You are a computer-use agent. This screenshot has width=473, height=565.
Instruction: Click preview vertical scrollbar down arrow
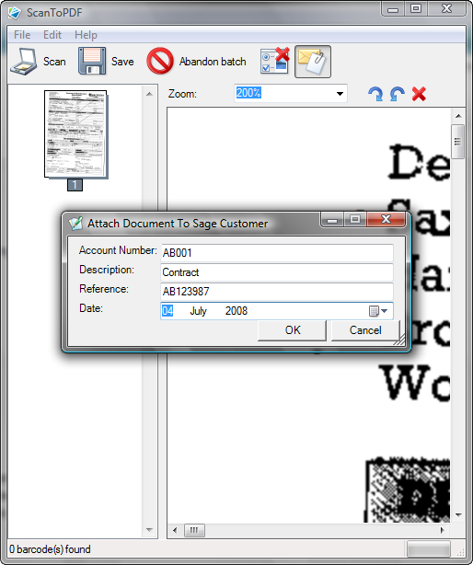click(458, 515)
